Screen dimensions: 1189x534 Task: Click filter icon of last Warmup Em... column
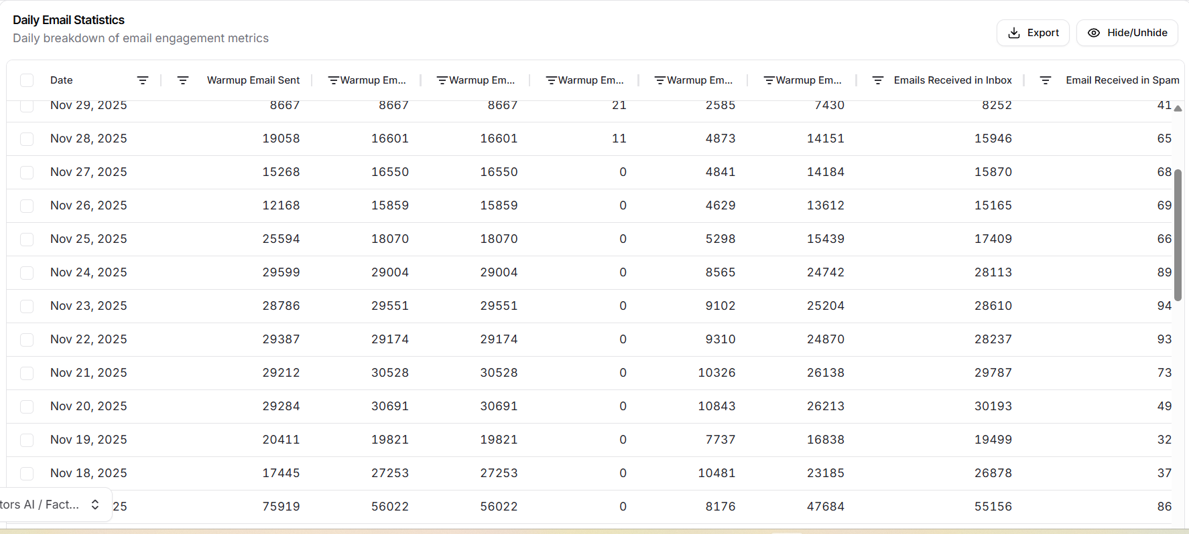(x=769, y=80)
